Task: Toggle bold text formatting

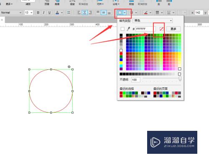Action: pos(38,13)
